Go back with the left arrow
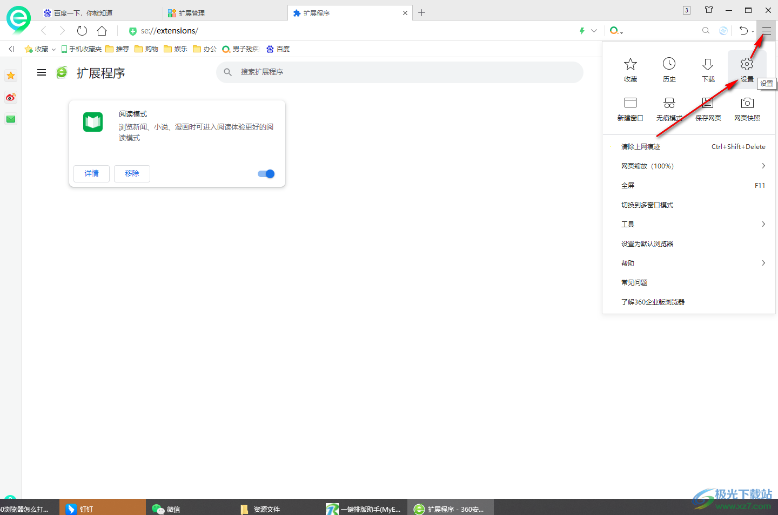The image size is (778, 515). click(x=44, y=31)
